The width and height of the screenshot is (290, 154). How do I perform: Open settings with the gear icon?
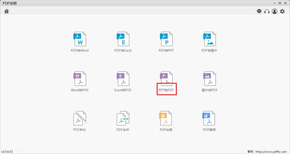(282, 12)
